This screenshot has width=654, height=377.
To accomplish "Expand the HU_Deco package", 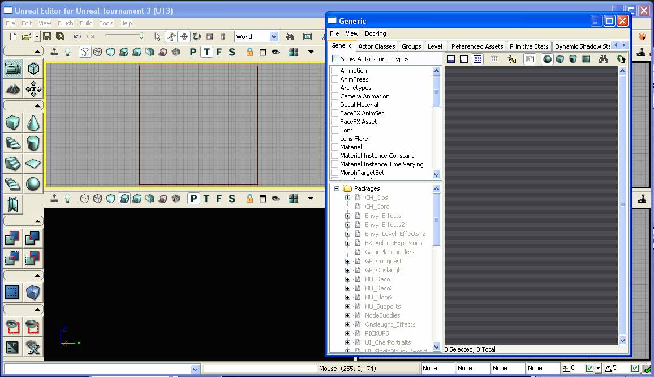I will pos(347,279).
